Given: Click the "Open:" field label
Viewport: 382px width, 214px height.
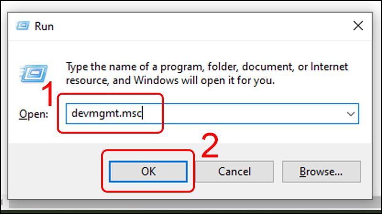Looking at the screenshot, I should point(33,115).
